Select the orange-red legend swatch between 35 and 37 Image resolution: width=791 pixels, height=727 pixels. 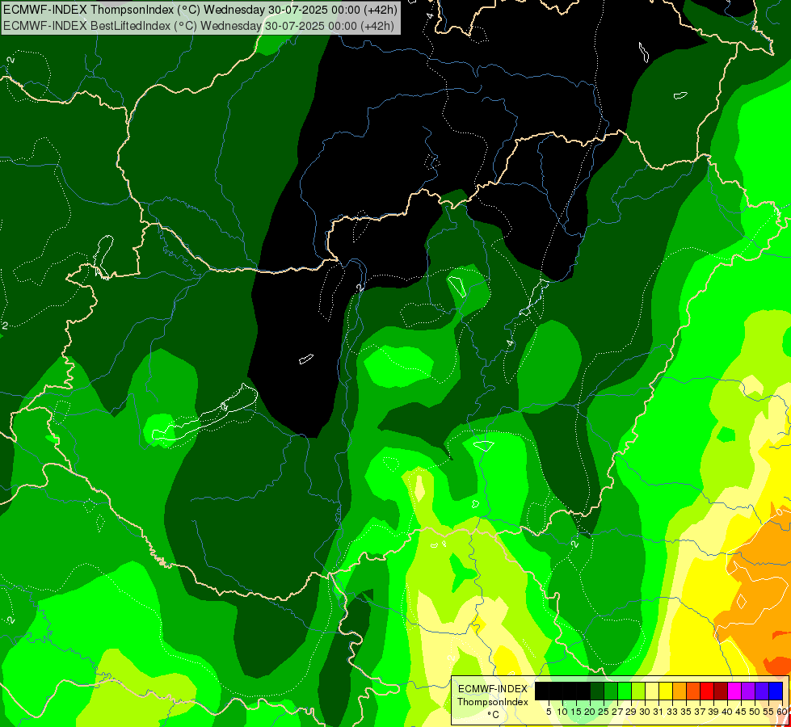(693, 691)
